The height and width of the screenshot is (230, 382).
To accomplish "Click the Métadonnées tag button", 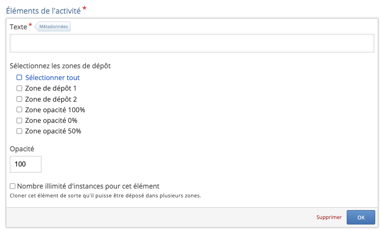I will click(x=53, y=27).
